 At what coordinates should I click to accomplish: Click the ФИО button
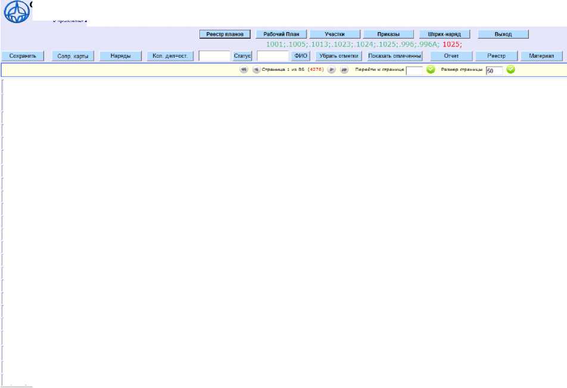[x=301, y=56]
